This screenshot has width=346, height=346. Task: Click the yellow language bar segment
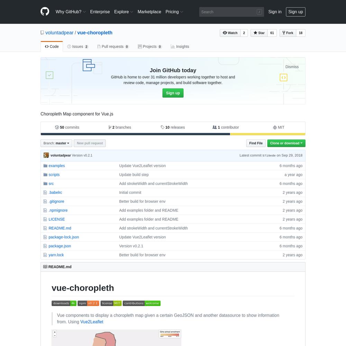click(268, 134)
